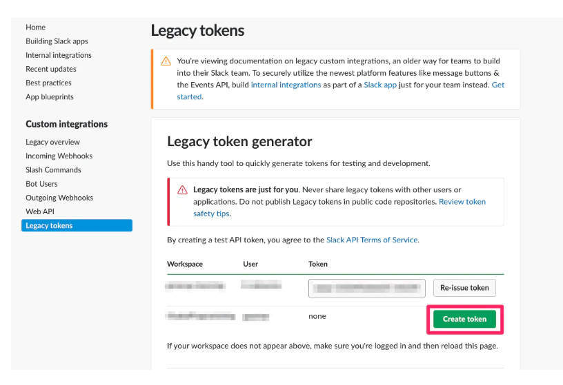Go to Incoming Webhooks
Viewport: 563px width, 385px height.
click(x=59, y=156)
